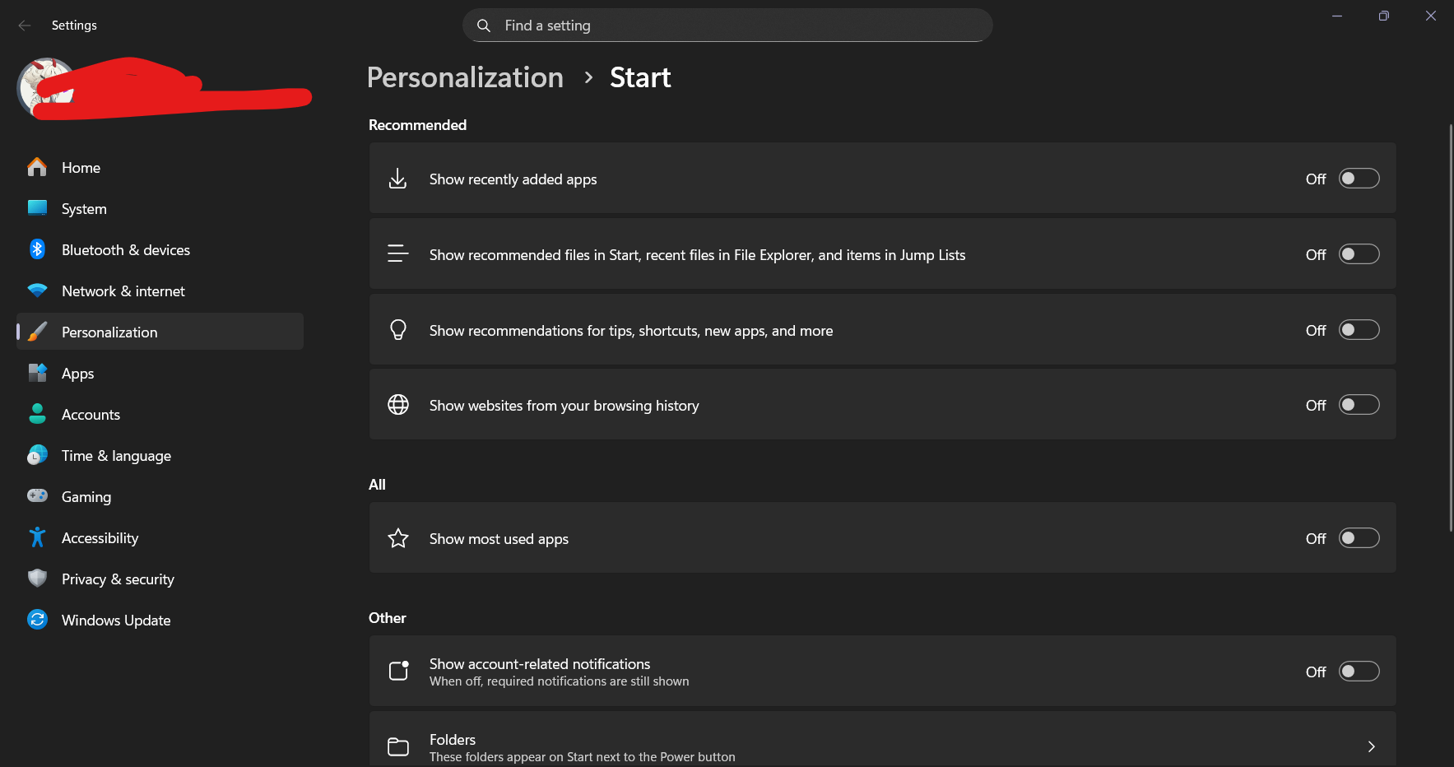
Task: Click the Privacy & security shield icon
Action: (x=37, y=579)
